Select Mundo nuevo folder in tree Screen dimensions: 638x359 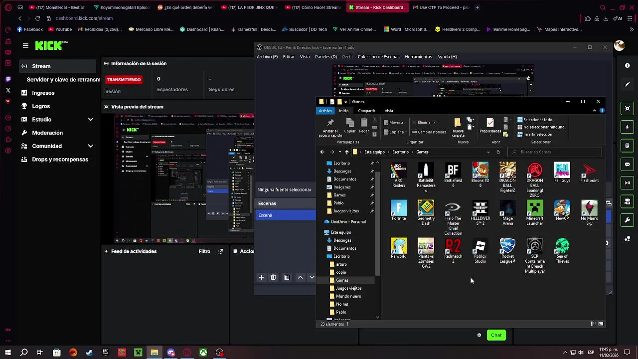[x=348, y=296]
